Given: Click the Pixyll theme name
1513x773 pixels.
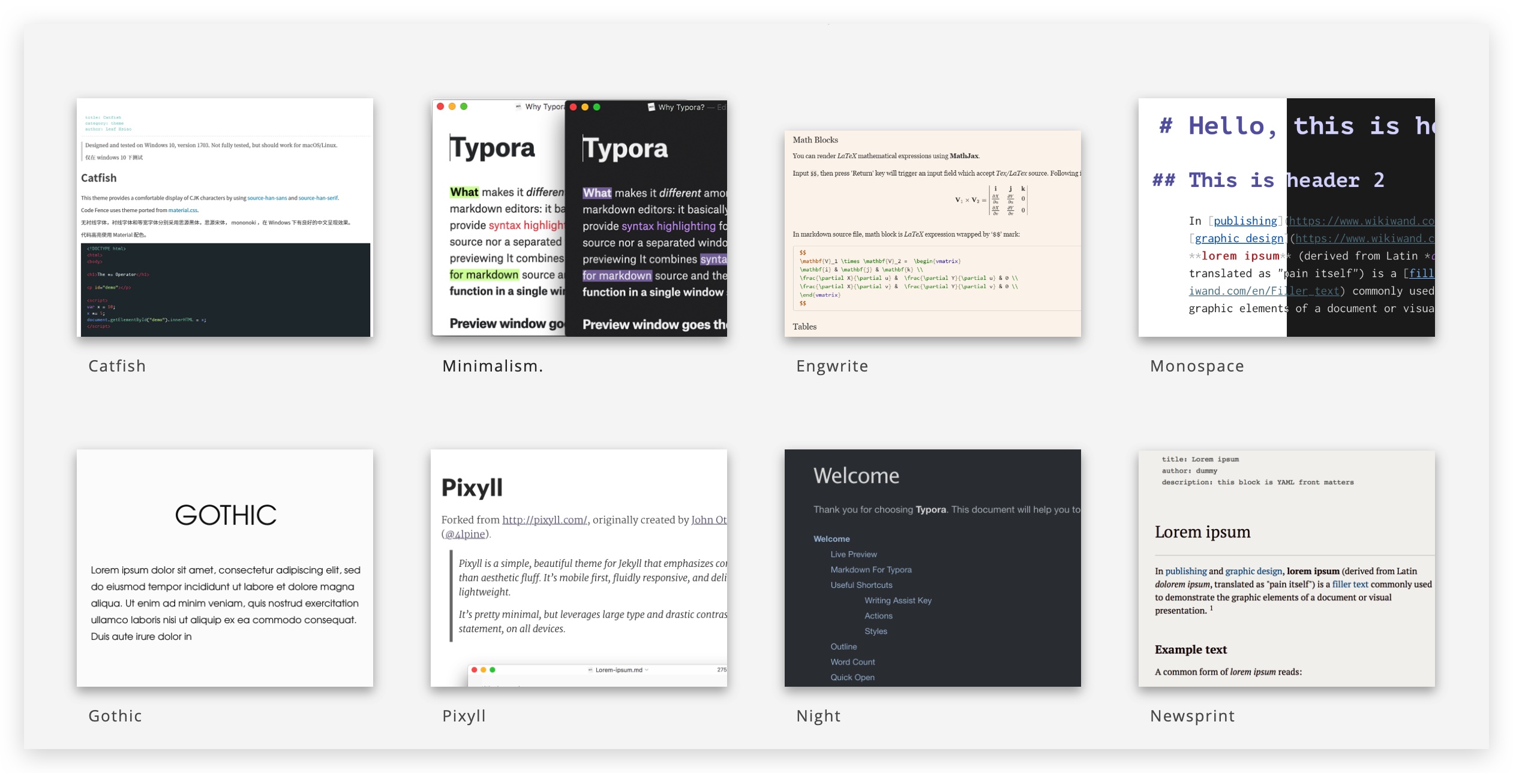Looking at the screenshot, I should click(x=464, y=715).
